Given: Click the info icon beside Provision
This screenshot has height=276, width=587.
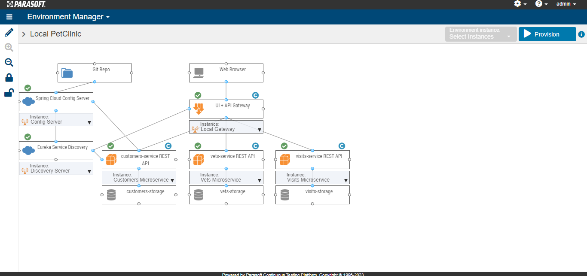Looking at the screenshot, I should 581,34.
